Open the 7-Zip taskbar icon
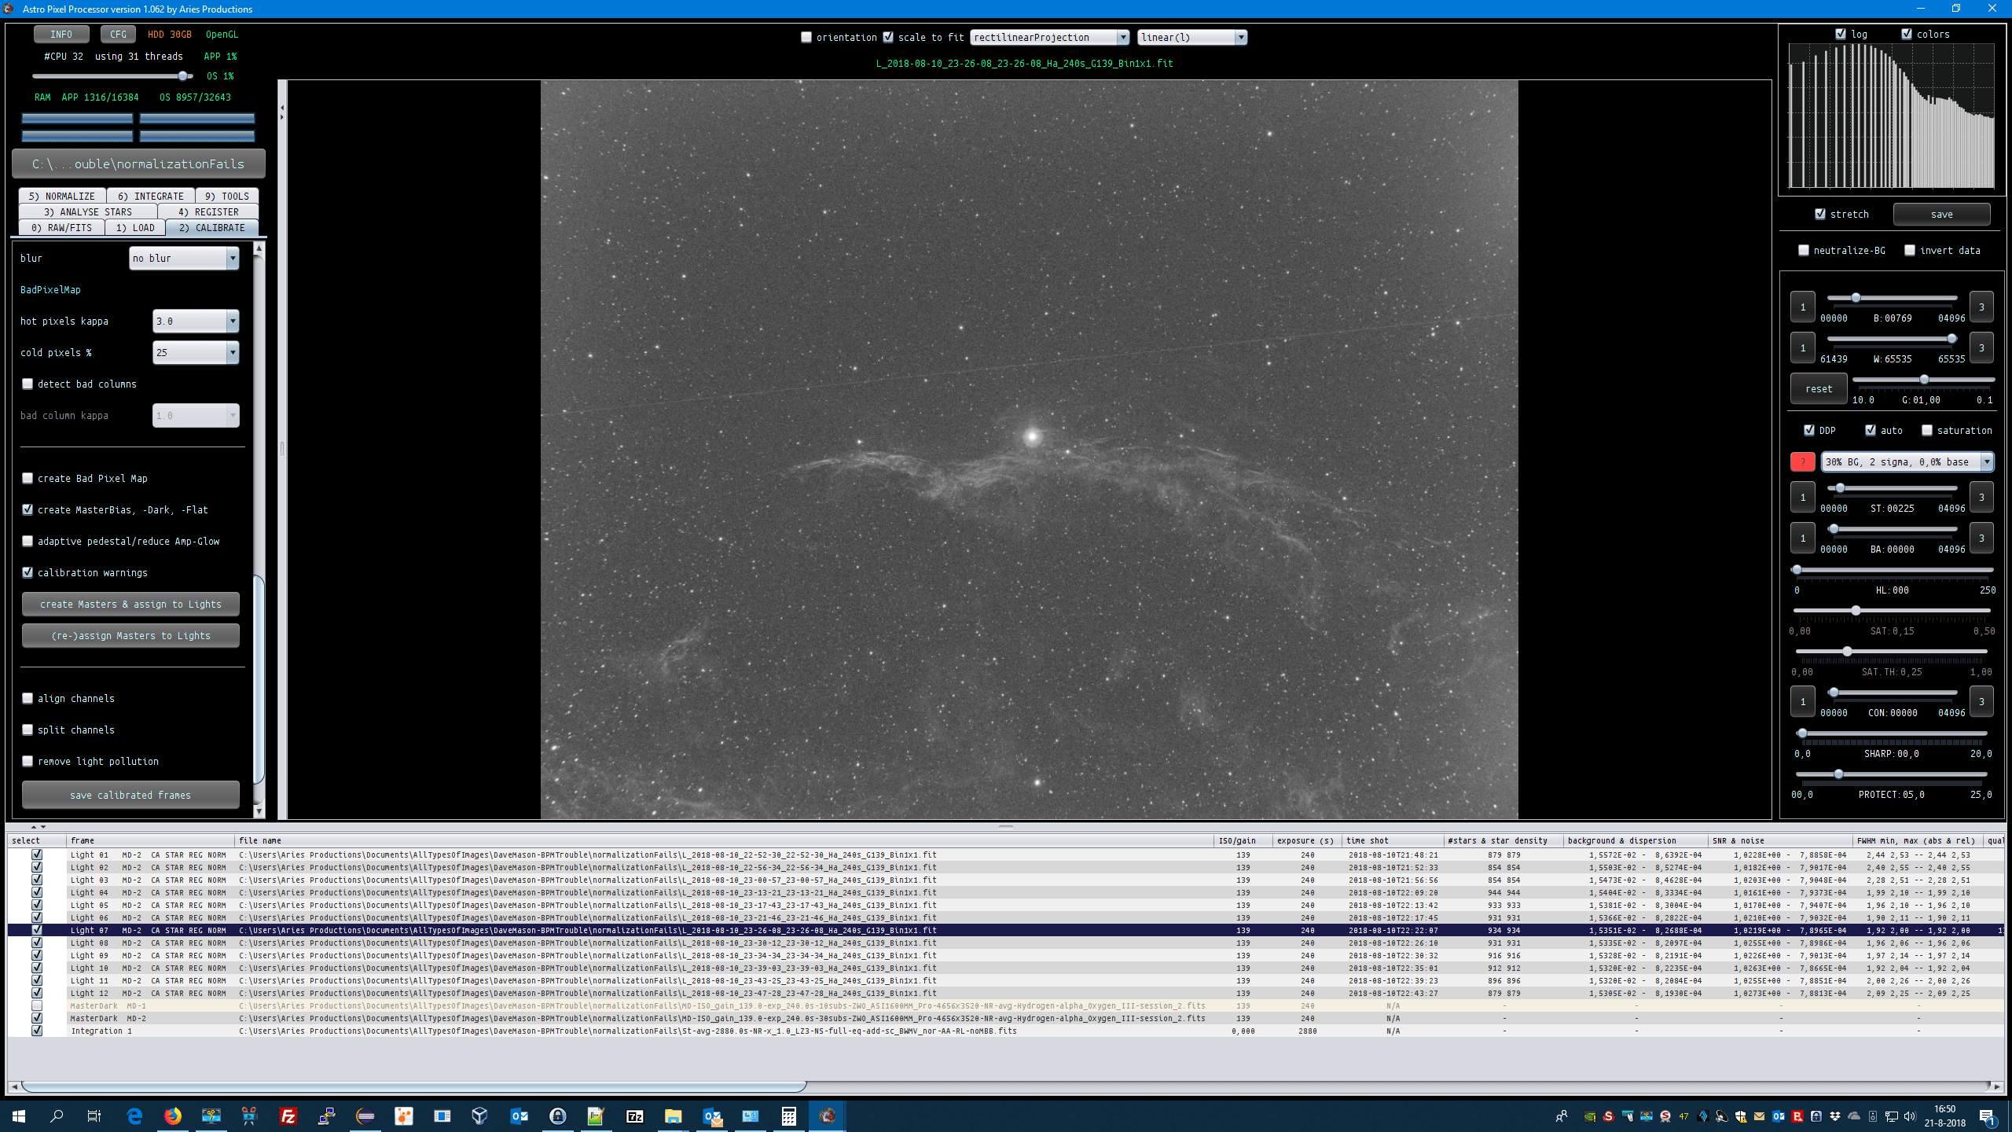The image size is (2012, 1132). 634,1115
